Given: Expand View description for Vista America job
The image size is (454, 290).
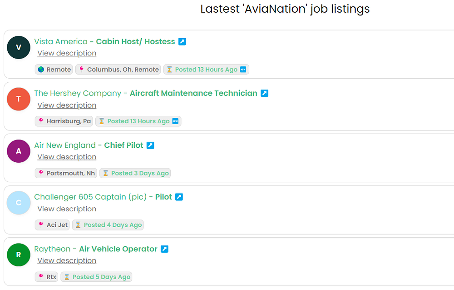Looking at the screenshot, I should 67,53.
